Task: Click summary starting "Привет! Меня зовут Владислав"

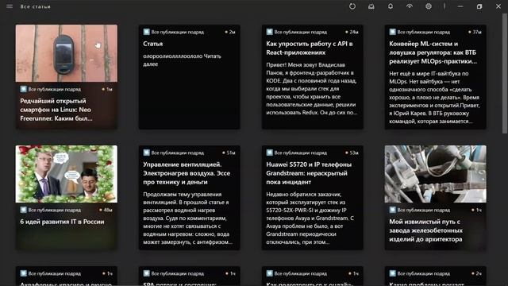Action: [311, 88]
